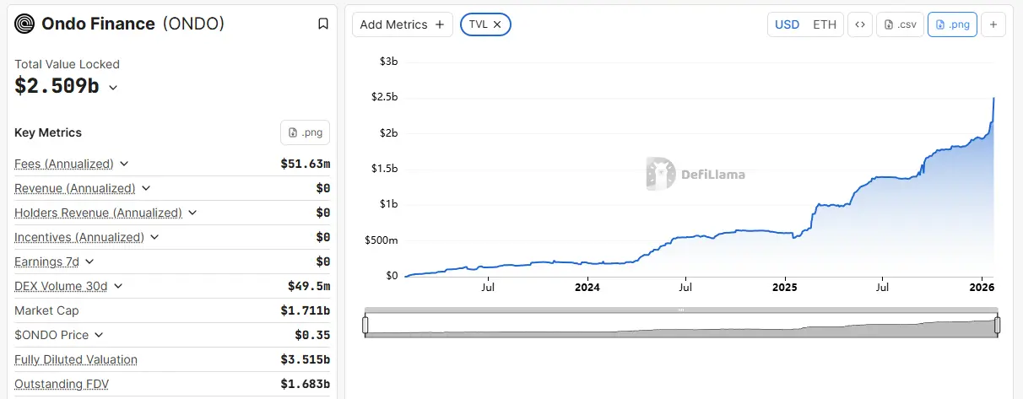Click the Fully Diluted Valuation label
Image resolution: width=1023 pixels, height=399 pixels.
click(x=76, y=359)
